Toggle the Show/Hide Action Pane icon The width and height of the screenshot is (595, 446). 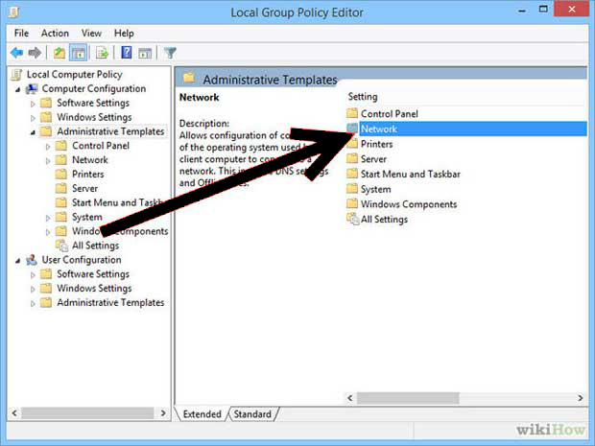145,53
